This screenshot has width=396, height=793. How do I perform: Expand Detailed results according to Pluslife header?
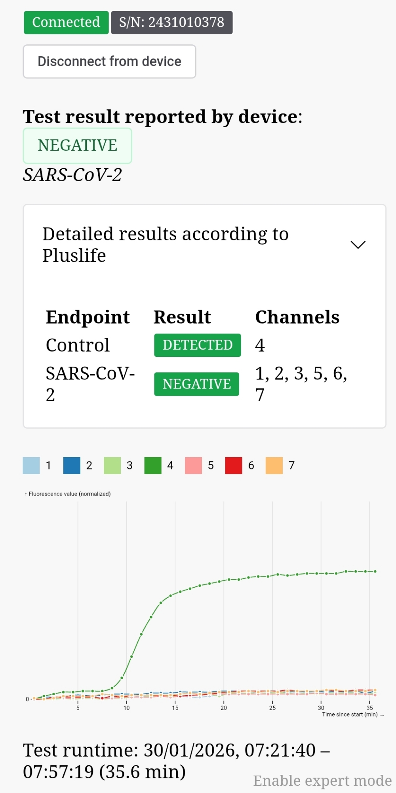[166, 245]
